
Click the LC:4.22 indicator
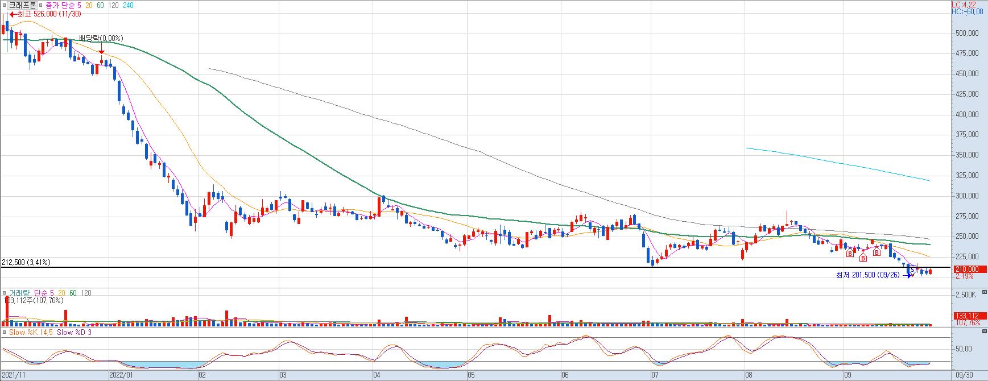pyautogui.click(x=964, y=4)
